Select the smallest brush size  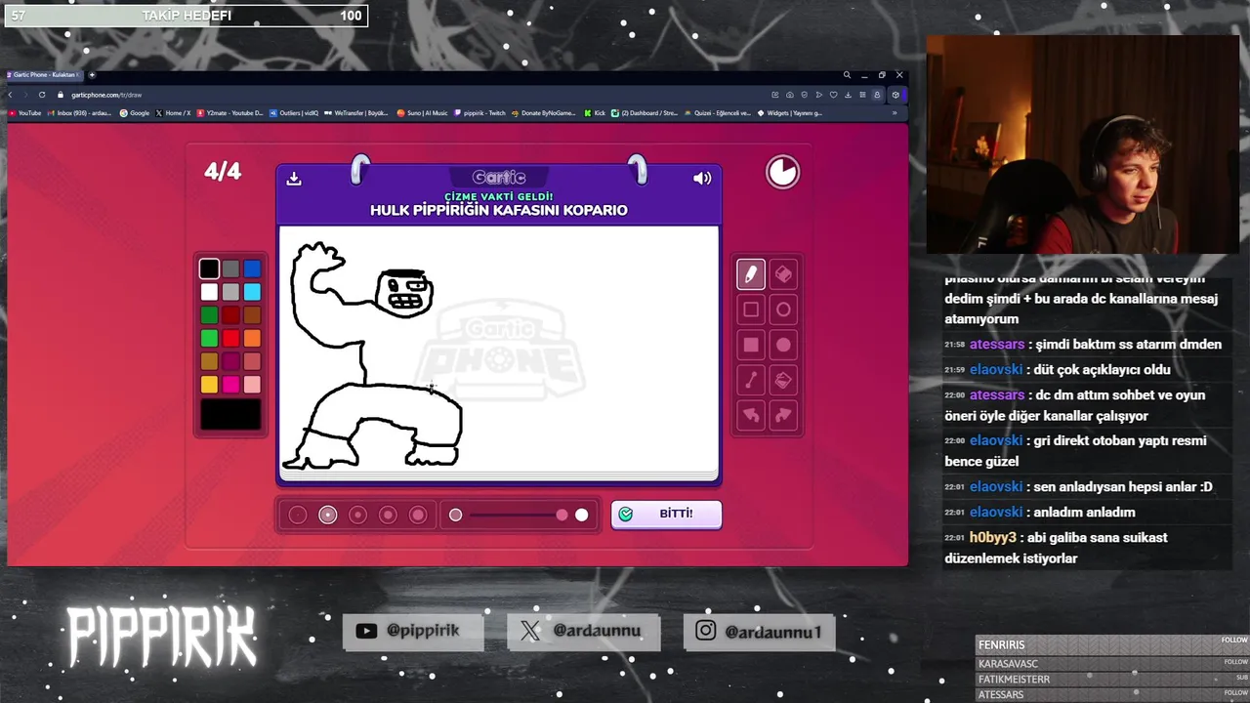point(298,515)
